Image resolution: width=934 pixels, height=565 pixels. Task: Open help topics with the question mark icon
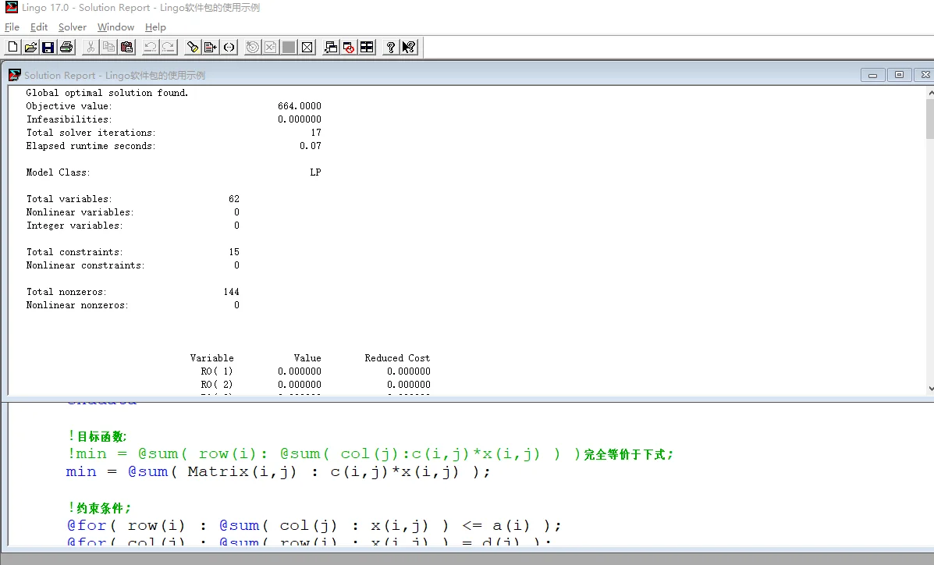coord(391,47)
